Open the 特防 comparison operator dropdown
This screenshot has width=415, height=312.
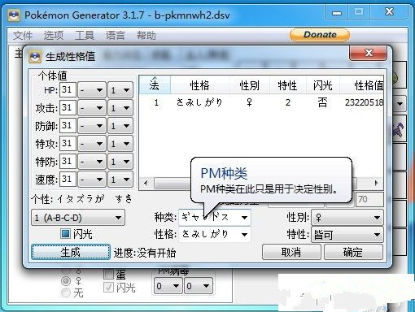92,162
